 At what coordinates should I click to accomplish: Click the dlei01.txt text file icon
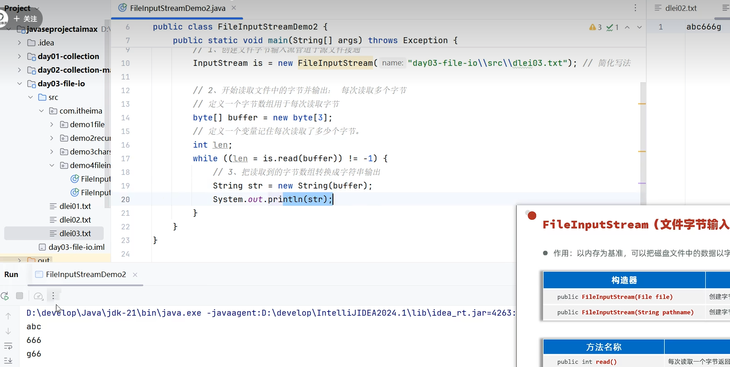(x=53, y=206)
